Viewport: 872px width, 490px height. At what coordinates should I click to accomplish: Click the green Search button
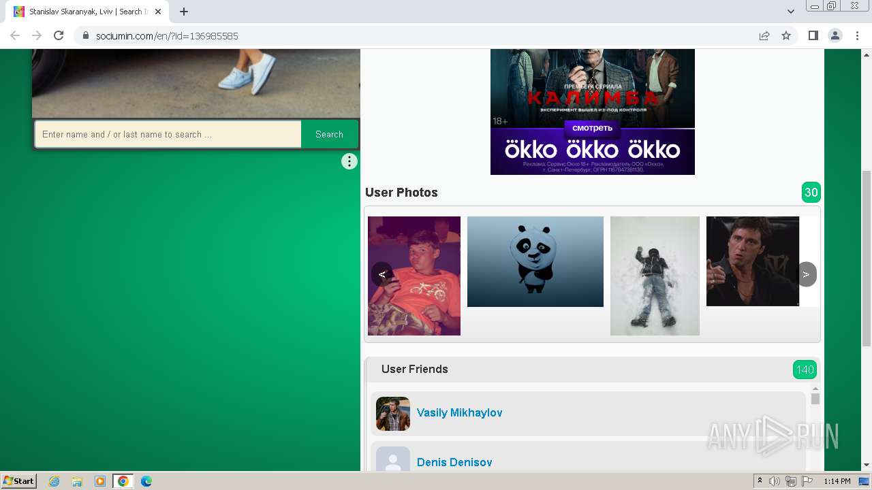click(329, 134)
